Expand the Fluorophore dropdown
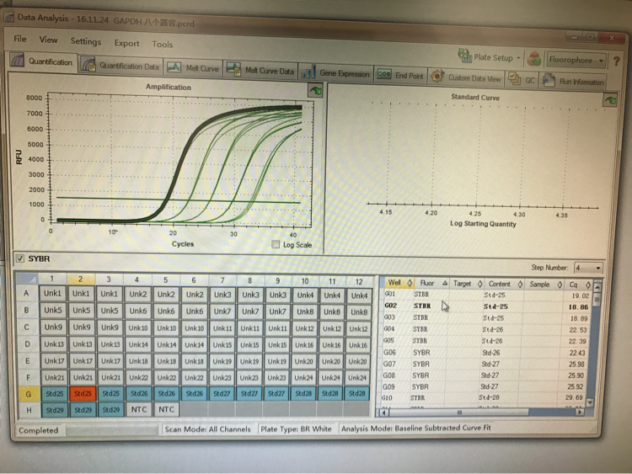 point(576,60)
